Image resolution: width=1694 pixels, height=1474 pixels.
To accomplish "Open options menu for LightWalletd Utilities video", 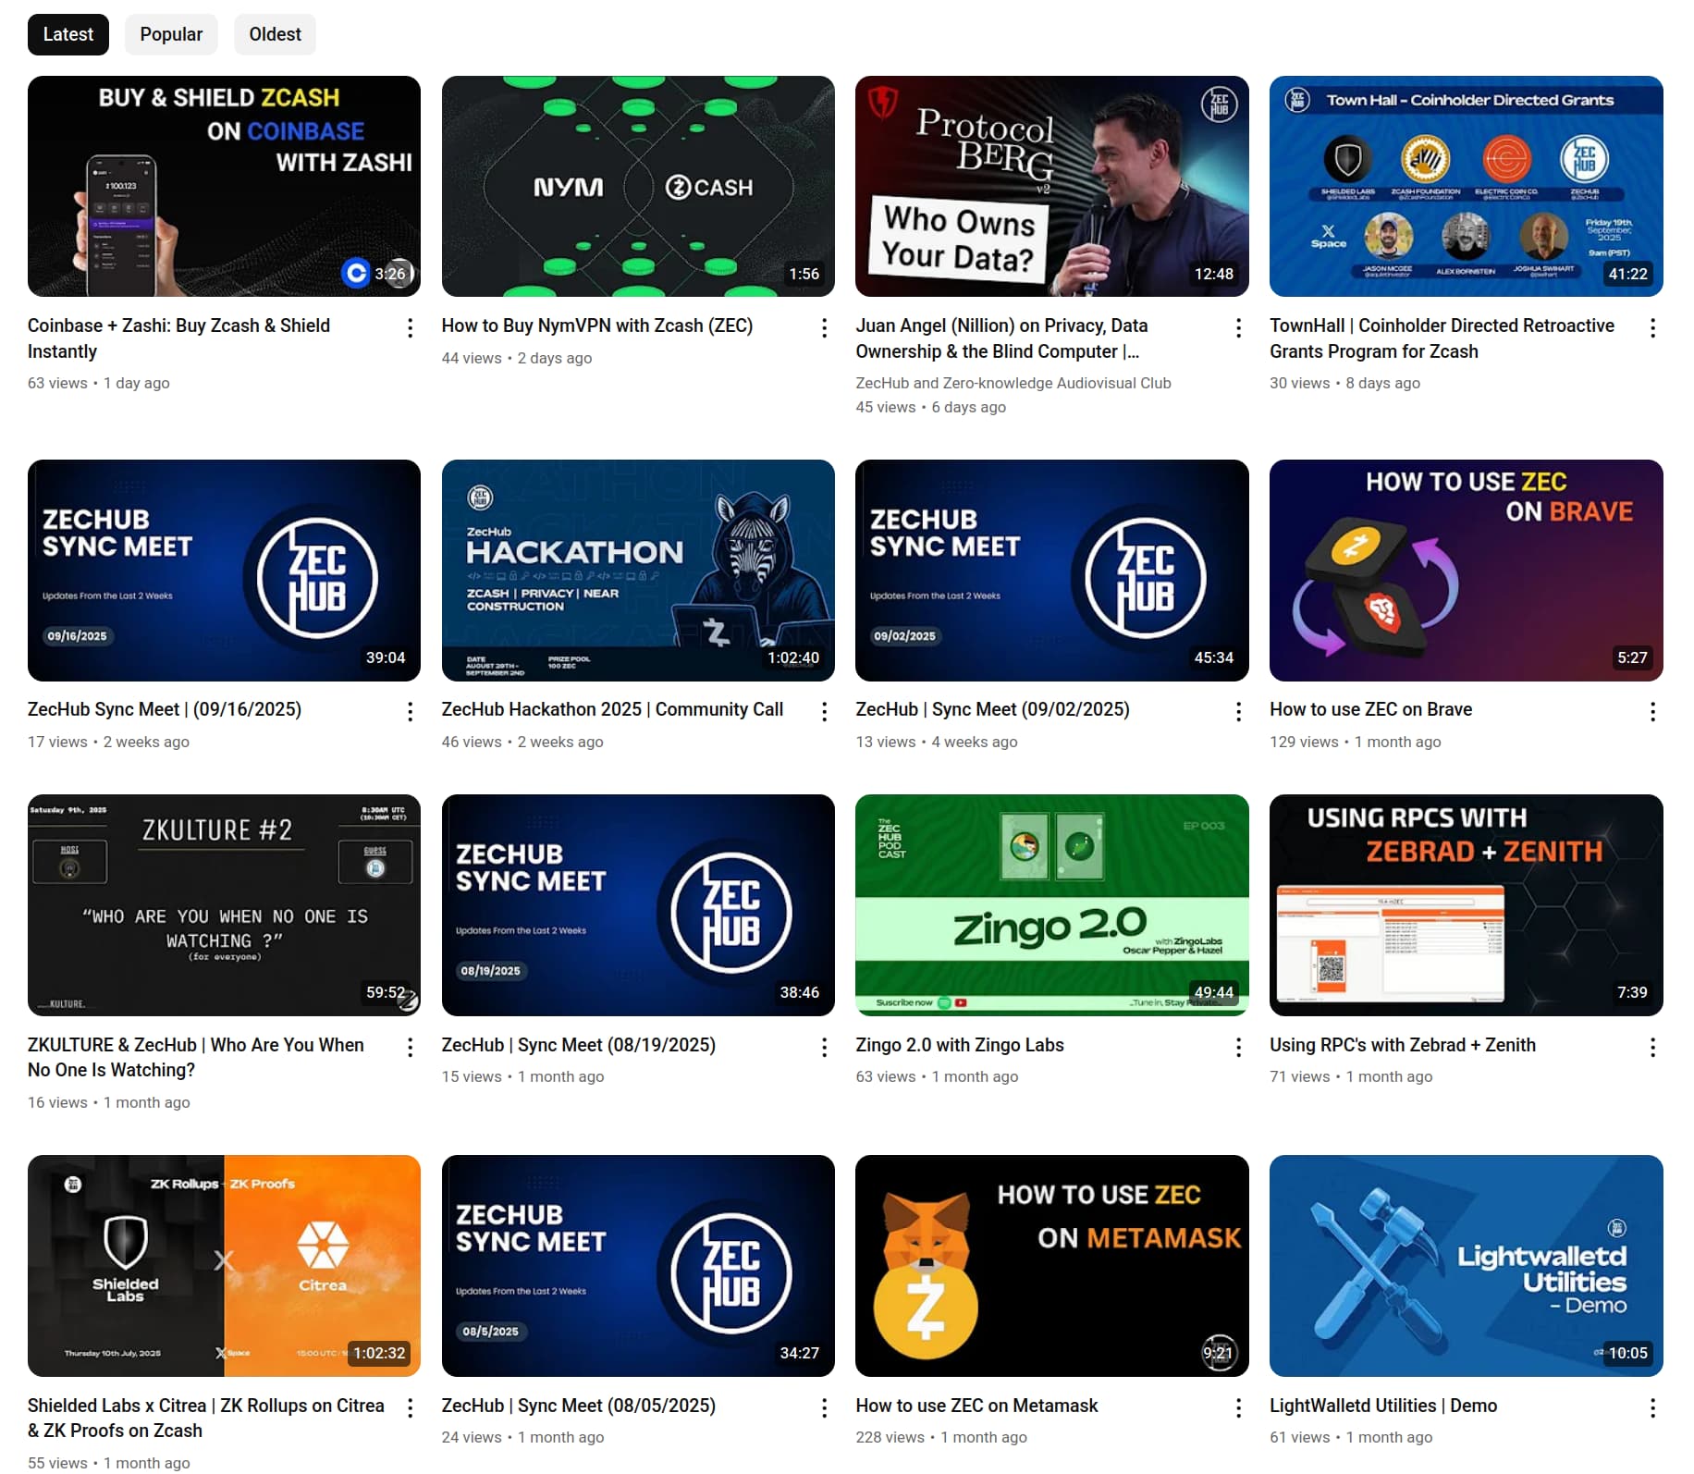I will [1652, 1407].
